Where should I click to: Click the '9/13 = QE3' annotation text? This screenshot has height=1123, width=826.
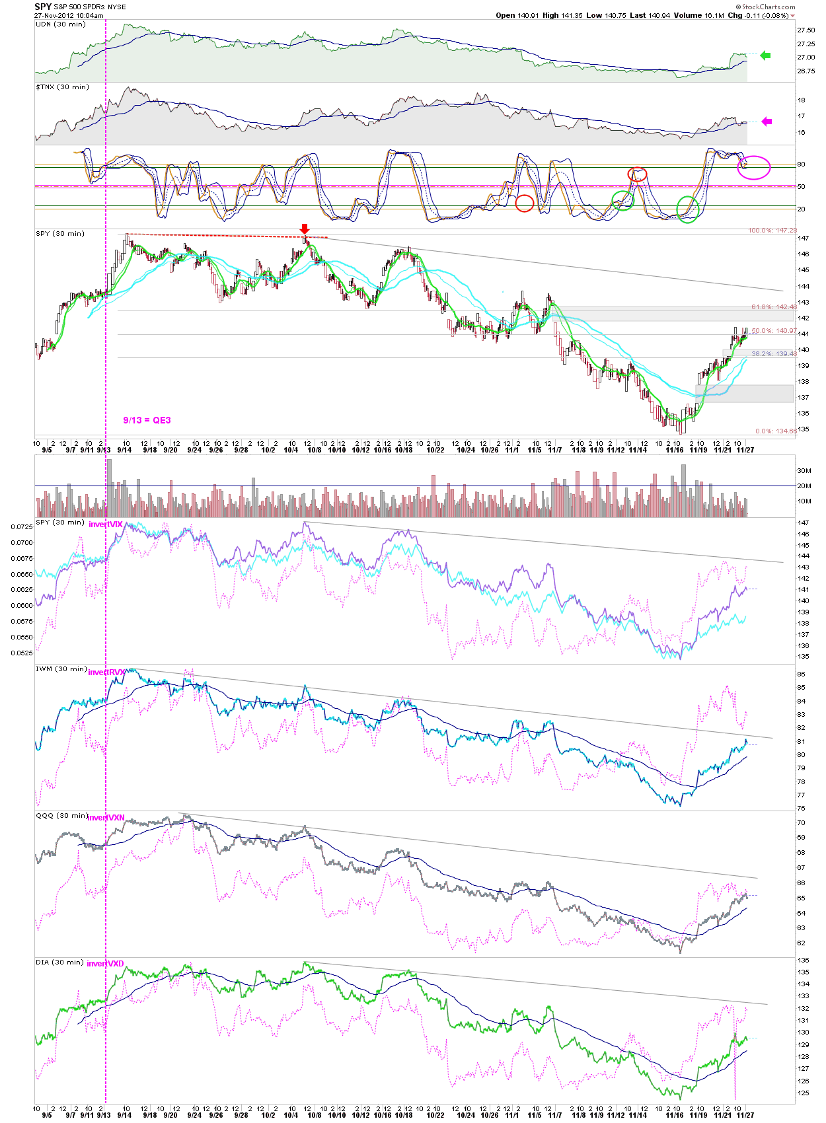[147, 420]
